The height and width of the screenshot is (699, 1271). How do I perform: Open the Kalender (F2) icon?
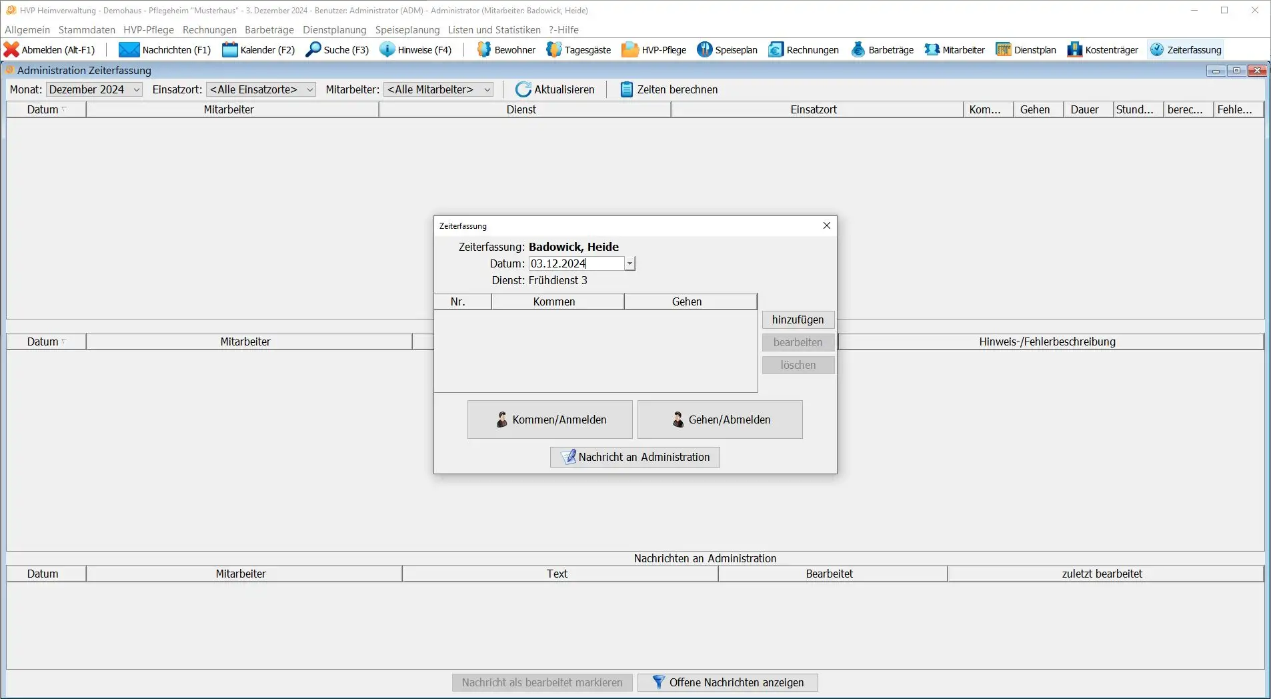[229, 50]
